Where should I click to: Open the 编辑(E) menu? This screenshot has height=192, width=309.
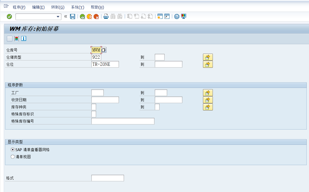pyautogui.click(x=38, y=7)
